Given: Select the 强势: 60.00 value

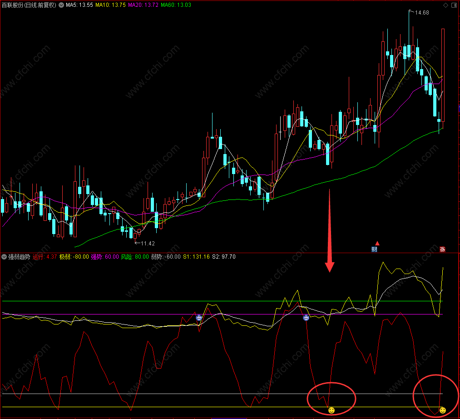Looking at the screenshot, I should click(x=105, y=257).
